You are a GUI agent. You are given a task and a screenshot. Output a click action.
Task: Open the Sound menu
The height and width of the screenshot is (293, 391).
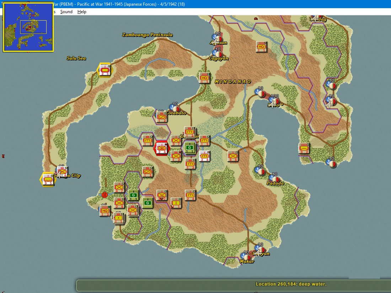[66, 12]
